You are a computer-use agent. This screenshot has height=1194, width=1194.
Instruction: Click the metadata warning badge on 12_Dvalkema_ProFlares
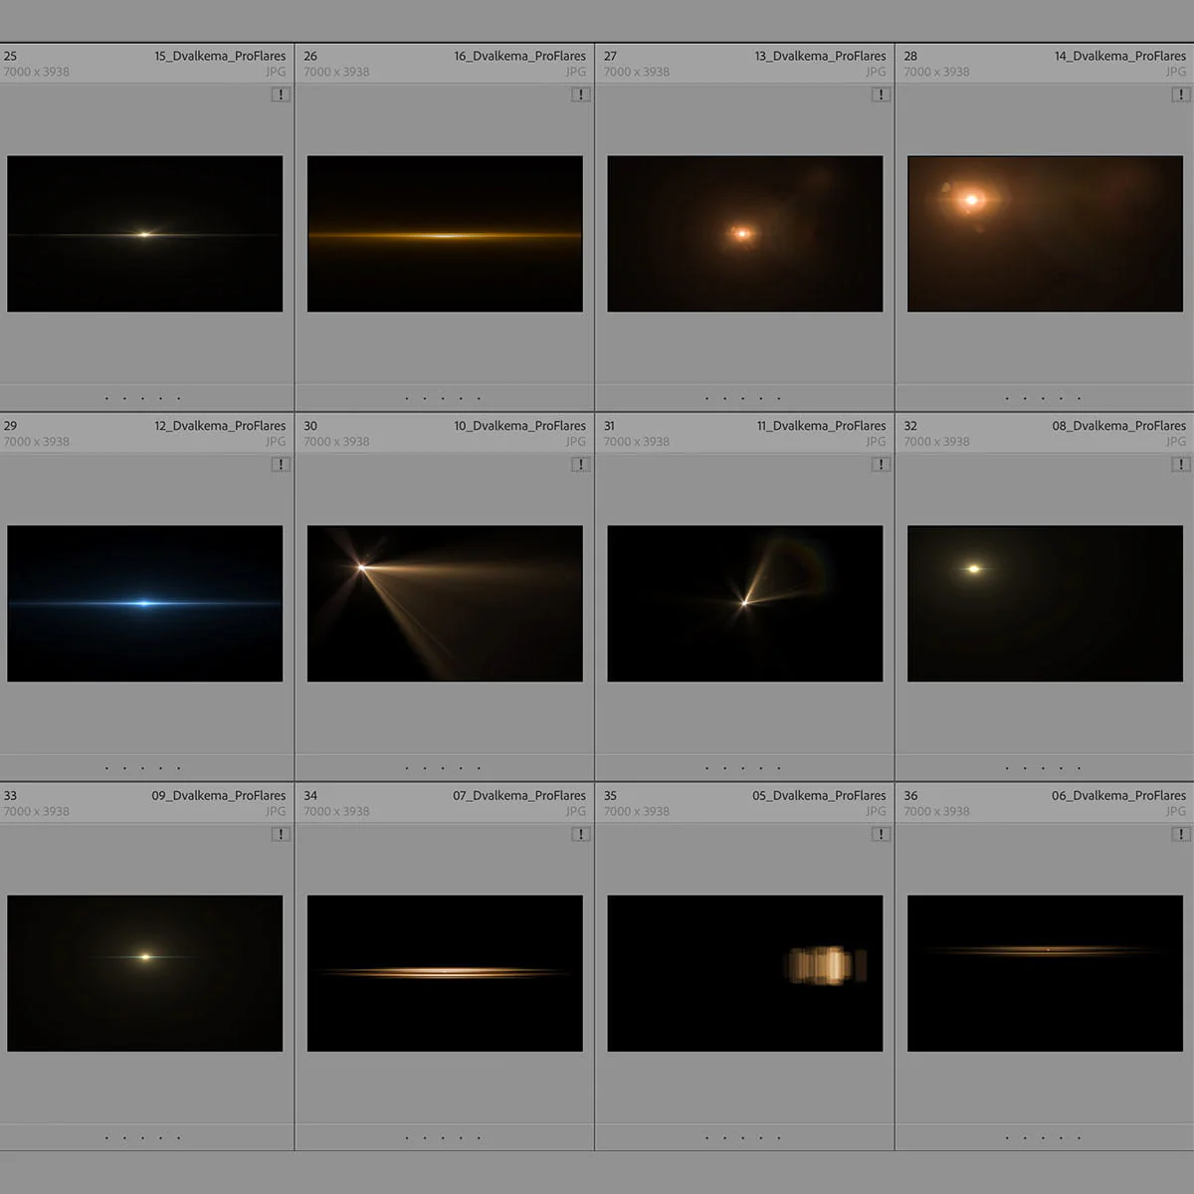click(x=281, y=465)
